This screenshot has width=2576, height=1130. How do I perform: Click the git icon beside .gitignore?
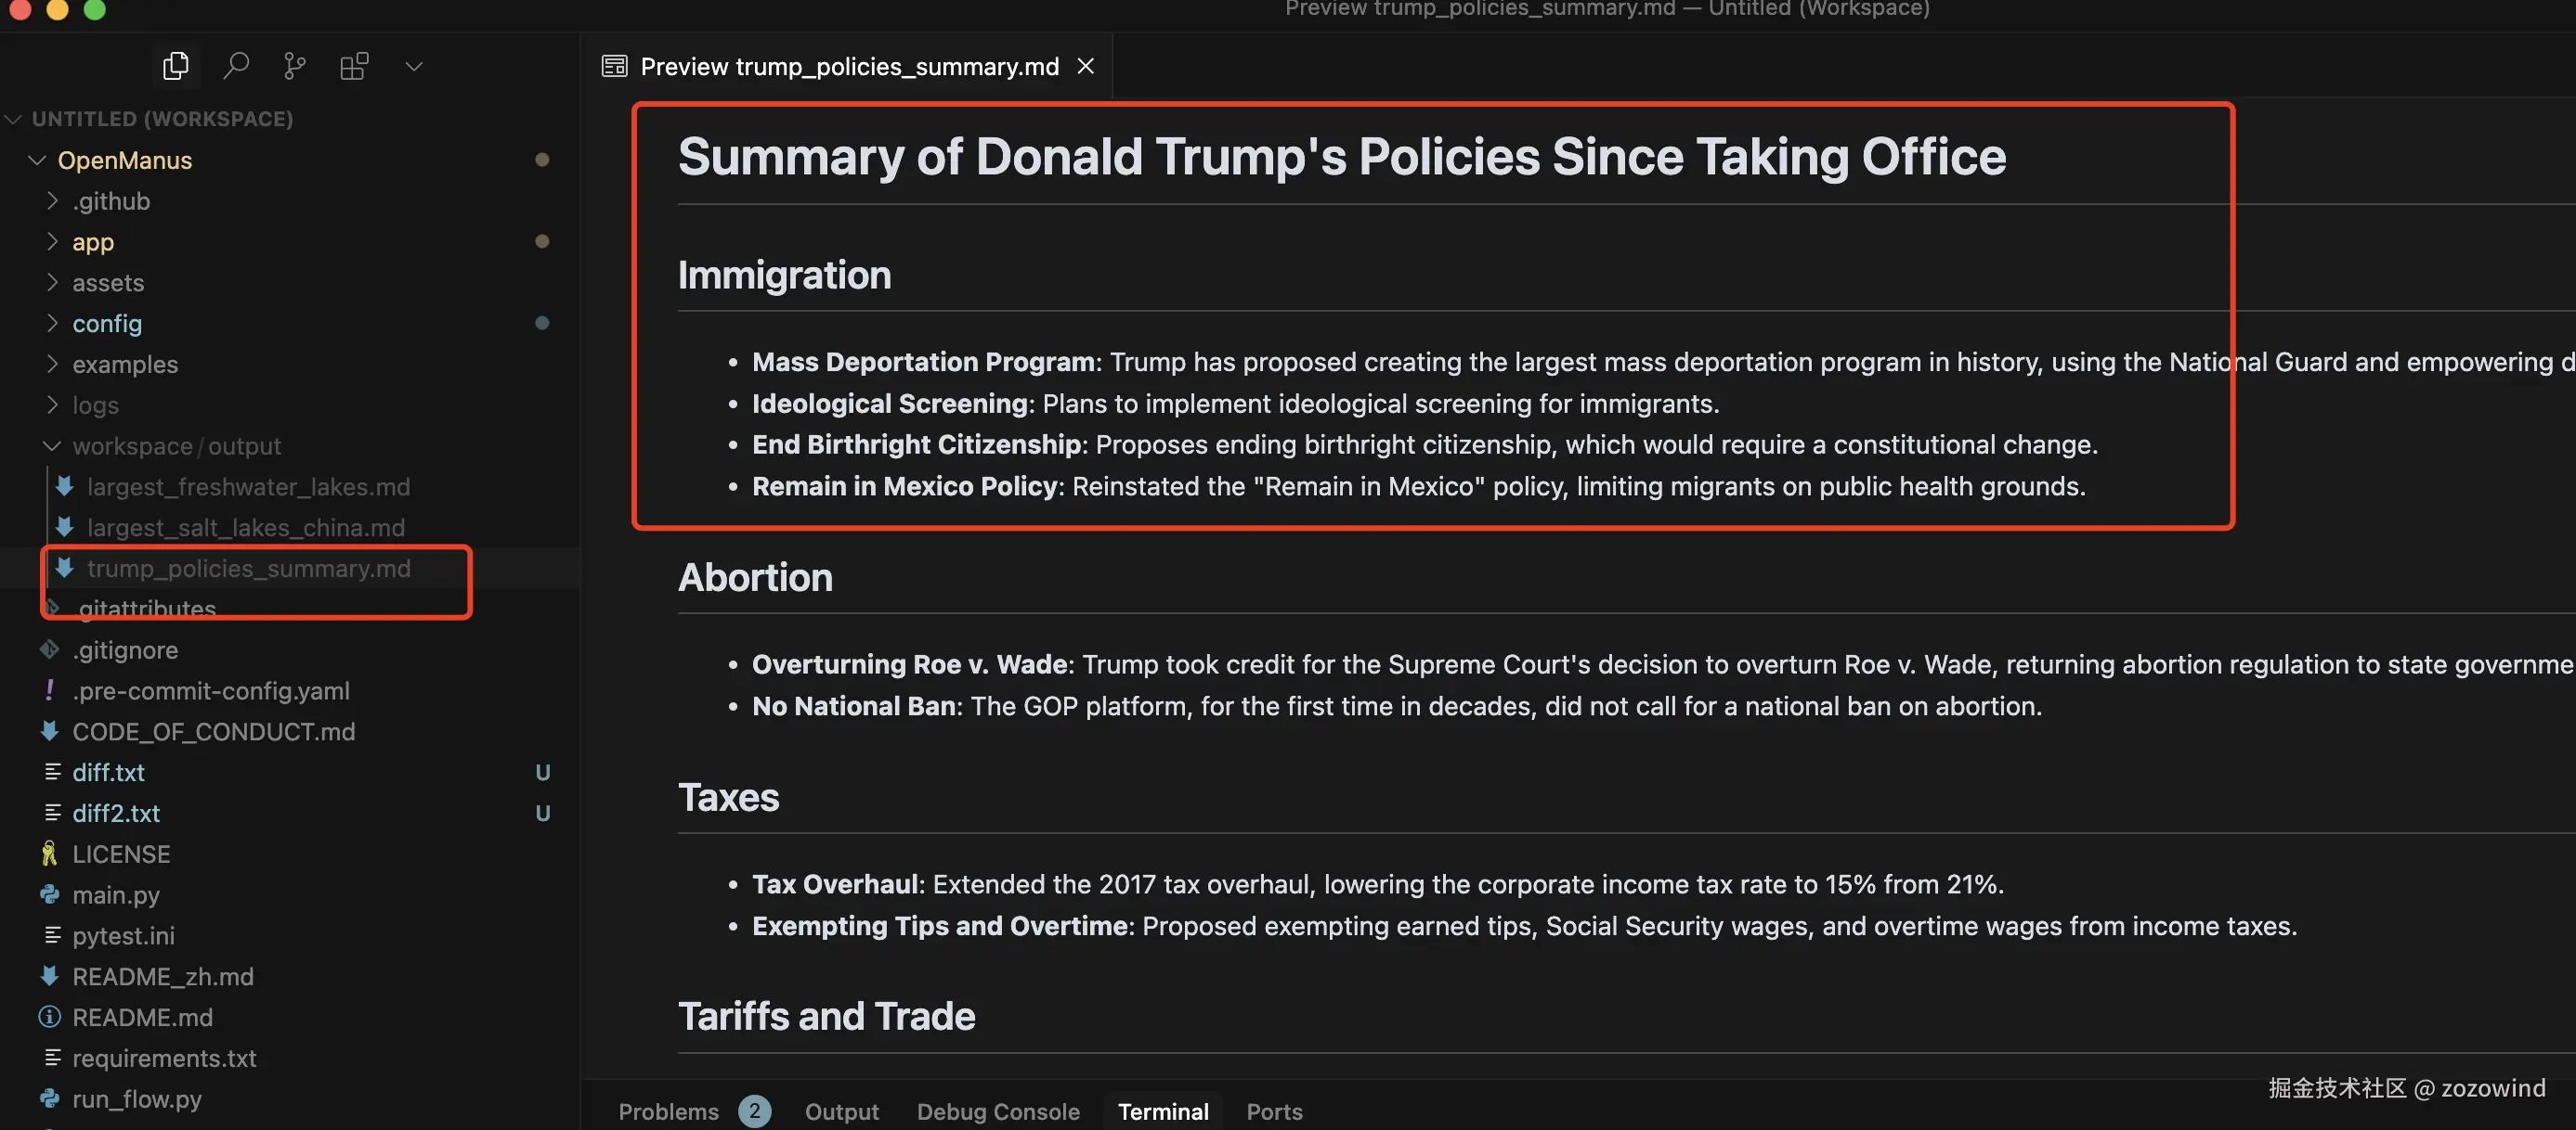pos(50,649)
